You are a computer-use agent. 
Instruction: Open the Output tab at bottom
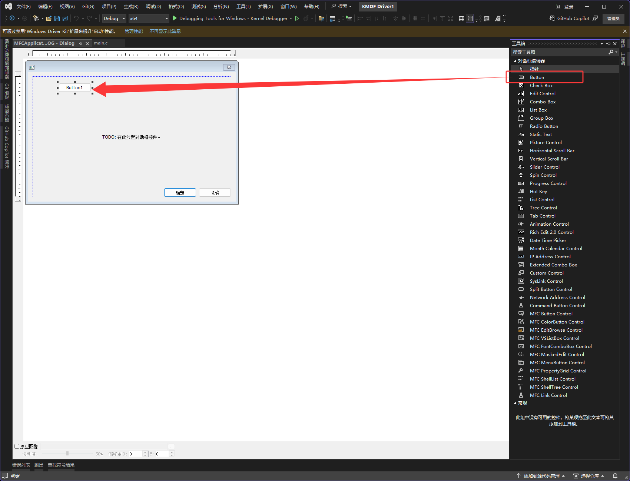tap(39, 465)
